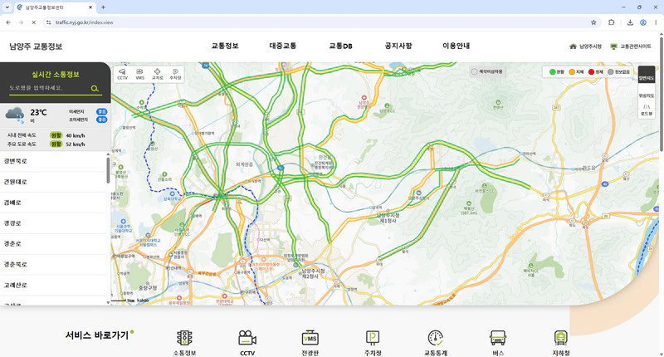The image size is (664, 357).
Task: Open the 버스 bus shortcut icon
Action: point(498,338)
